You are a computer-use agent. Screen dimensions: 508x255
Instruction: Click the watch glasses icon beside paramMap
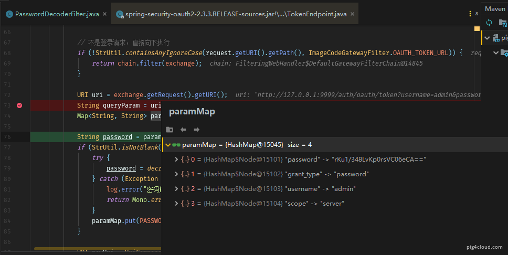click(x=176, y=145)
